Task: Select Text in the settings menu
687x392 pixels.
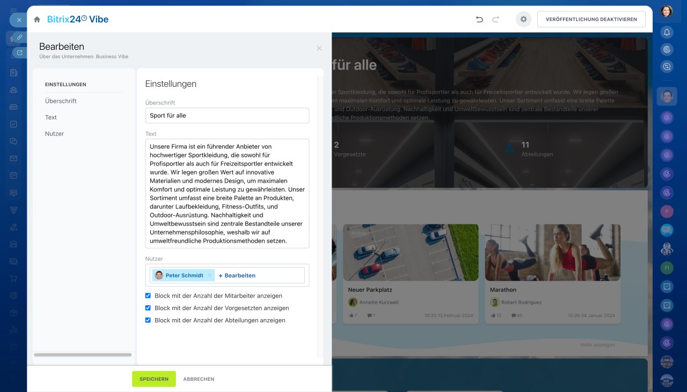Action: pos(51,117)
